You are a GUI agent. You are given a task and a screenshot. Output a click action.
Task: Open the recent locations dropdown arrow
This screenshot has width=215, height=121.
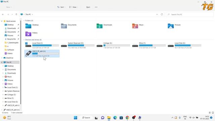[12, 14]
